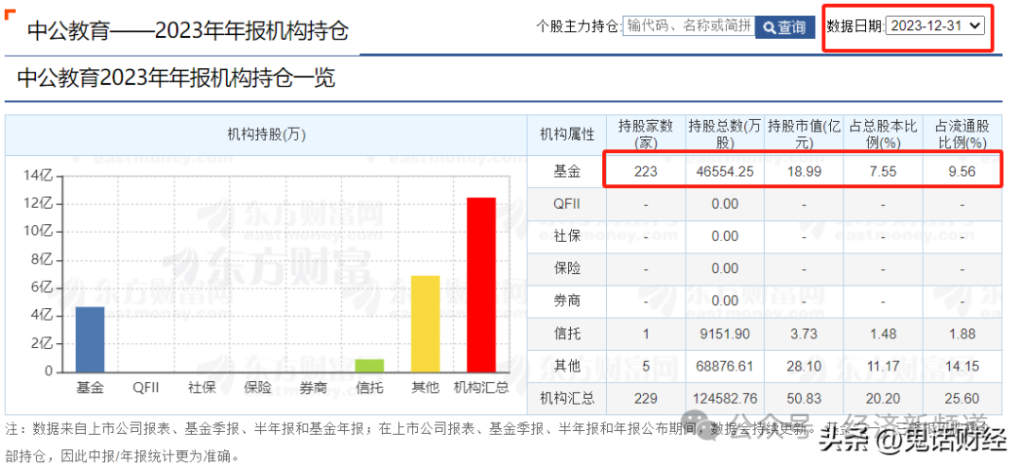Click the 基金 row label in table
This screenshot has width=1021, height=467.
566,172
